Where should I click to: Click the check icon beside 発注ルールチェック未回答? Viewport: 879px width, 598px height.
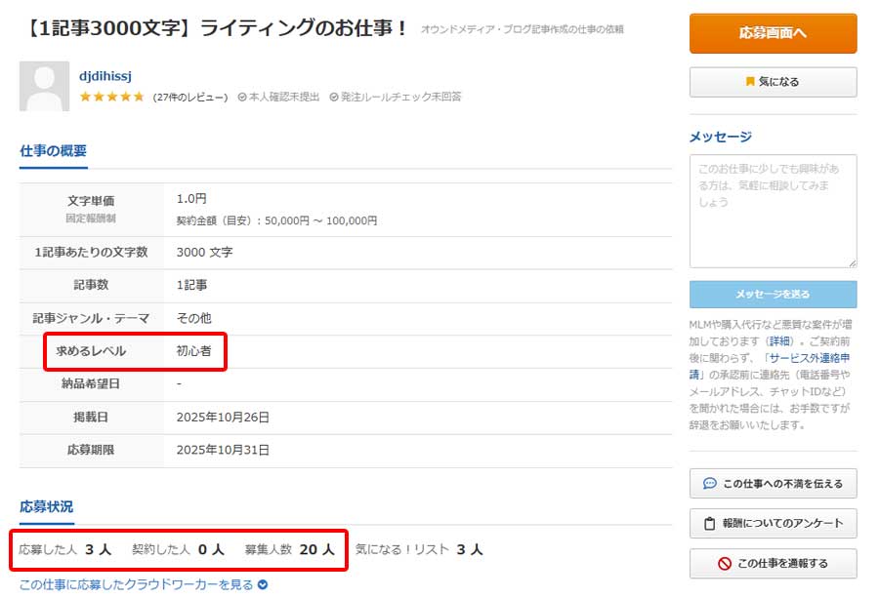[x=334, y=98]
